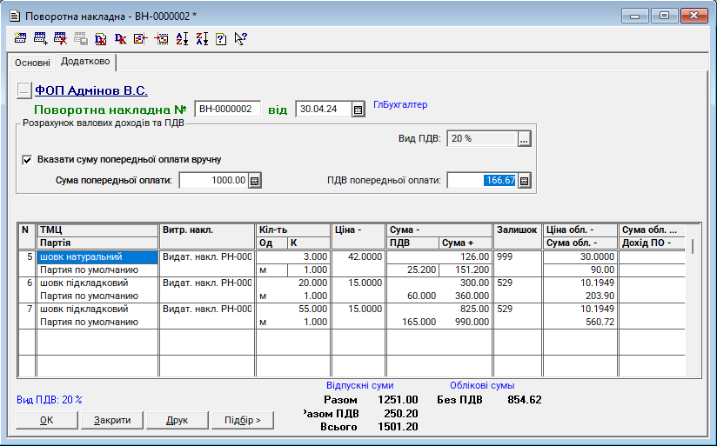Screen dimensions: 717x446
Task: Expand the Підбір > button
Action: 242,421
